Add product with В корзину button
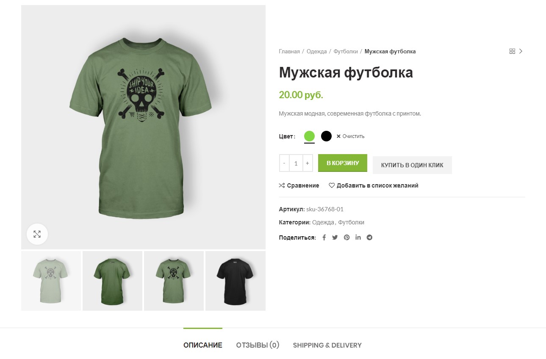Screen dimensions: 546x359 coord(343,163)
